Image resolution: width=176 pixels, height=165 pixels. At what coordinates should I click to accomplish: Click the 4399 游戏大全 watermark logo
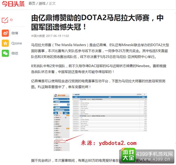click(x=128, y=155)
